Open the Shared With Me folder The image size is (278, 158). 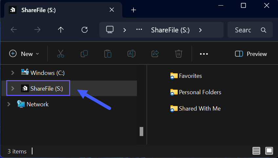coord(195,109)
